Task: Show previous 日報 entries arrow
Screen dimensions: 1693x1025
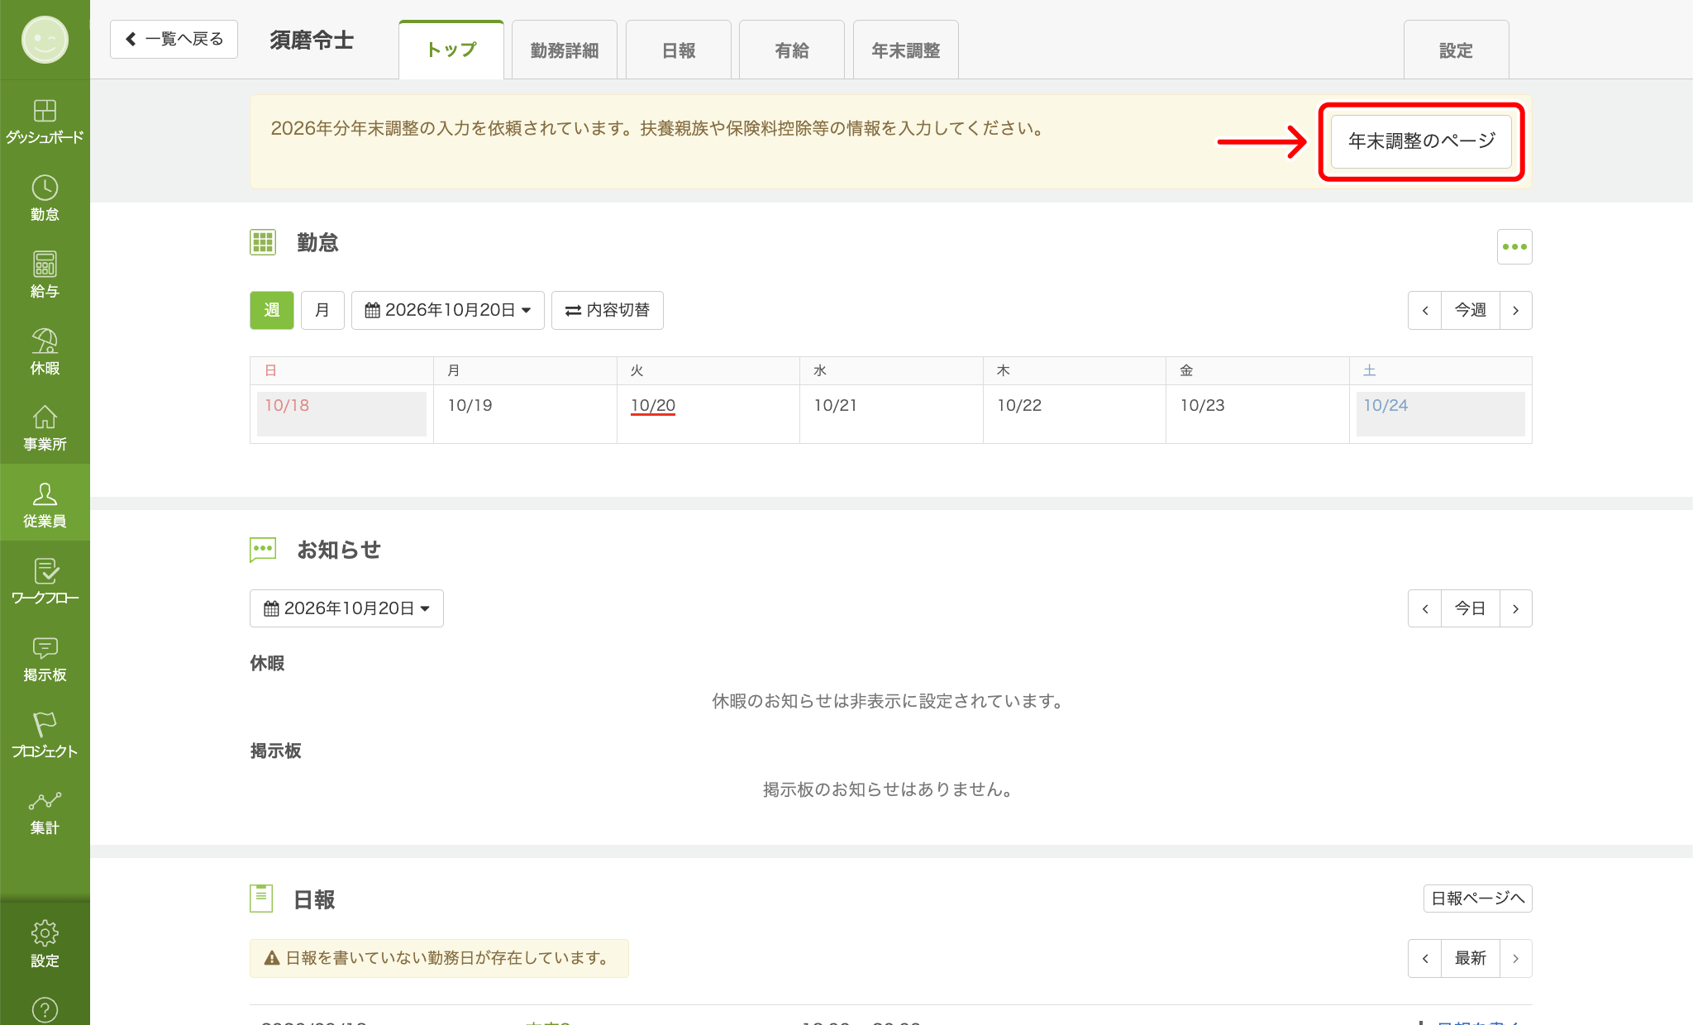Action: coord(1424,958)
